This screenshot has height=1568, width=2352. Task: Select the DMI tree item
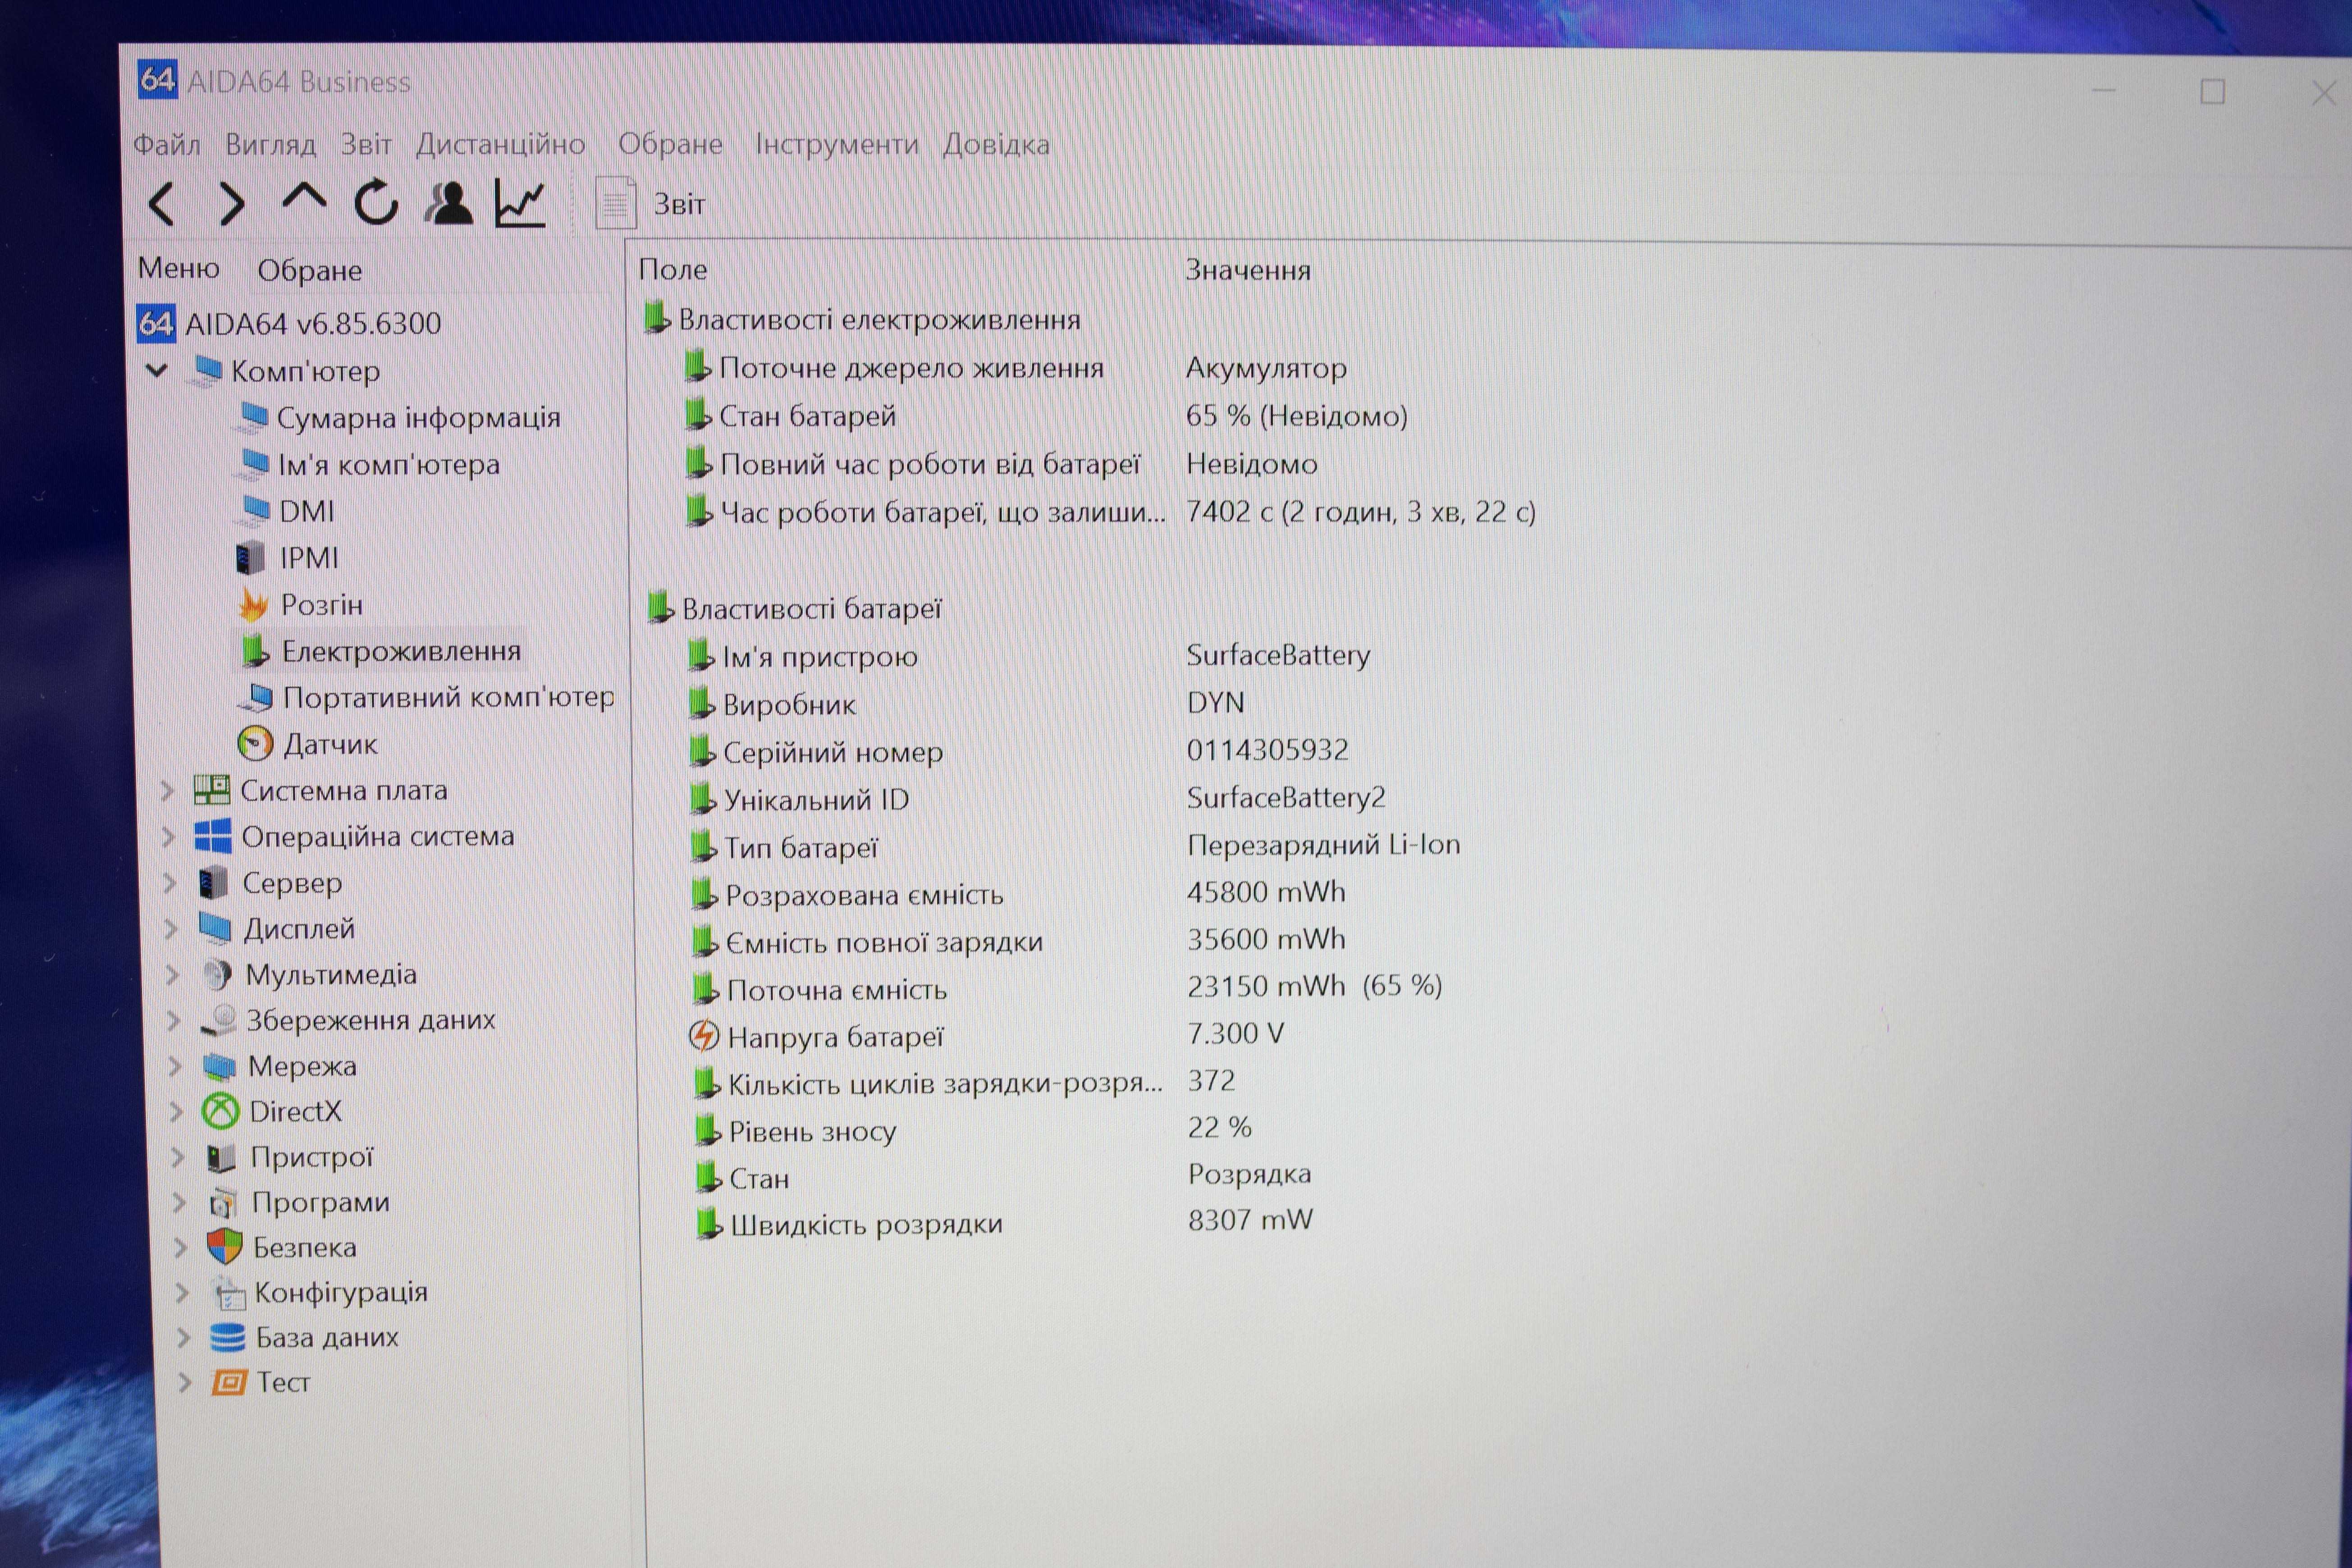[x=306, y=511]
